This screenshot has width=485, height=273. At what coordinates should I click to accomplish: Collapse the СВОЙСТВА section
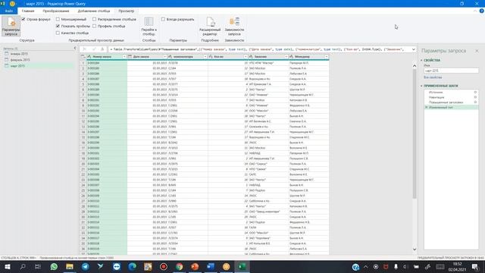coord(421,61)
